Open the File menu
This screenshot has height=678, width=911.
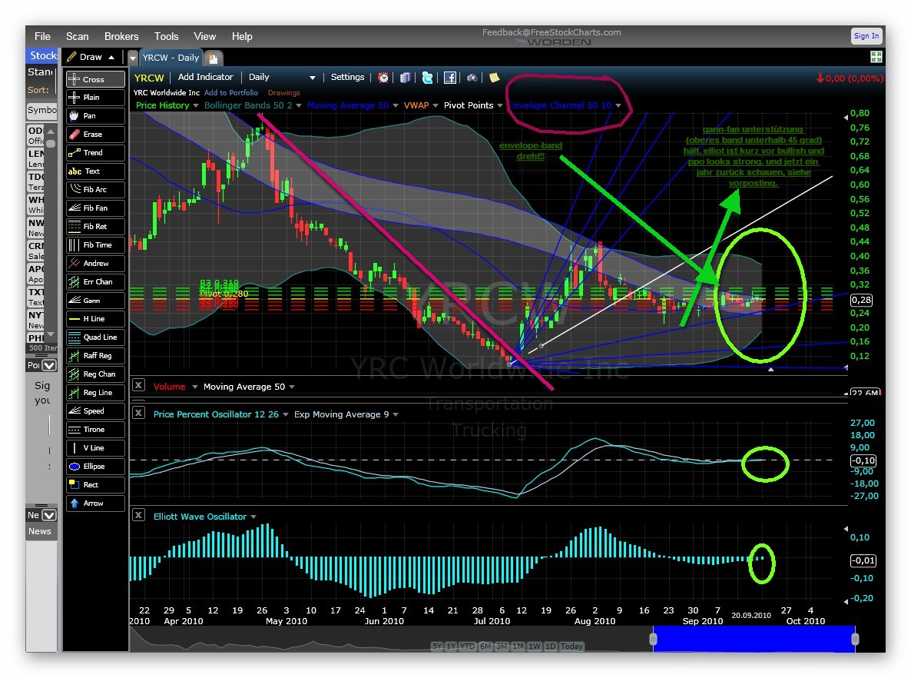pyautogui.click(x=42, y=36)
